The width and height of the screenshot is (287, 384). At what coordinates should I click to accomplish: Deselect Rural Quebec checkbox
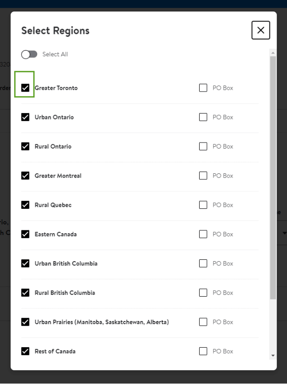click(x=25, y=205)
